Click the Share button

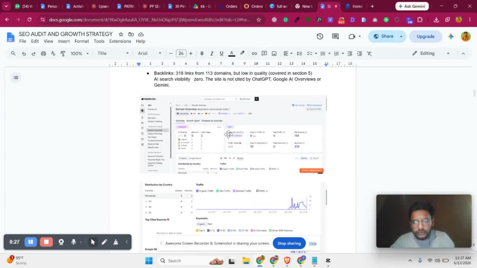coord(384,37)
